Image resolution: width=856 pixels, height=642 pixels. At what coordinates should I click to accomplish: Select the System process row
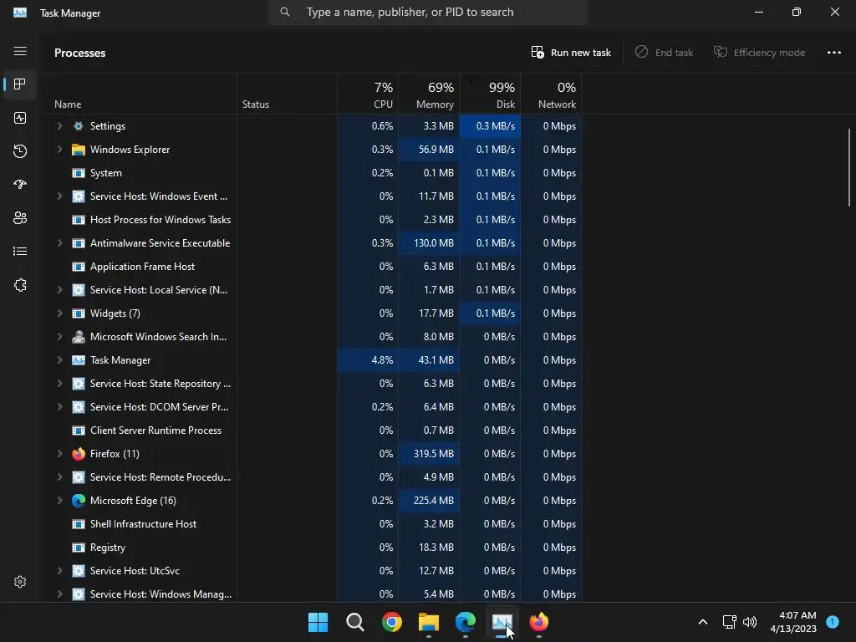click(313, 173)
